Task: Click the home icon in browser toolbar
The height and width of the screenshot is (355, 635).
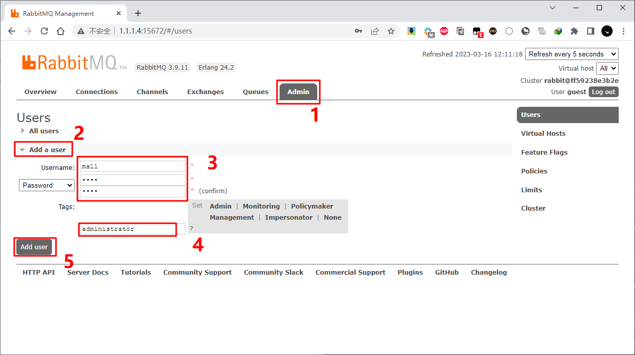Action: point(61,31)
